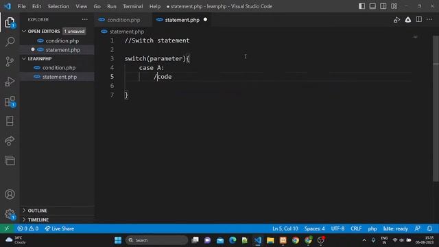Open condition.php in LEARNPHP folder
439x247 pixels.
tap(59, 67)
